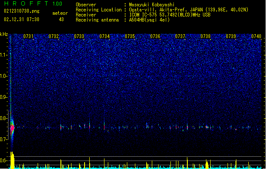The width and height of the screenshot is (266, 169).
Task: Click the 0731 time marker
Action: (28, 36)
